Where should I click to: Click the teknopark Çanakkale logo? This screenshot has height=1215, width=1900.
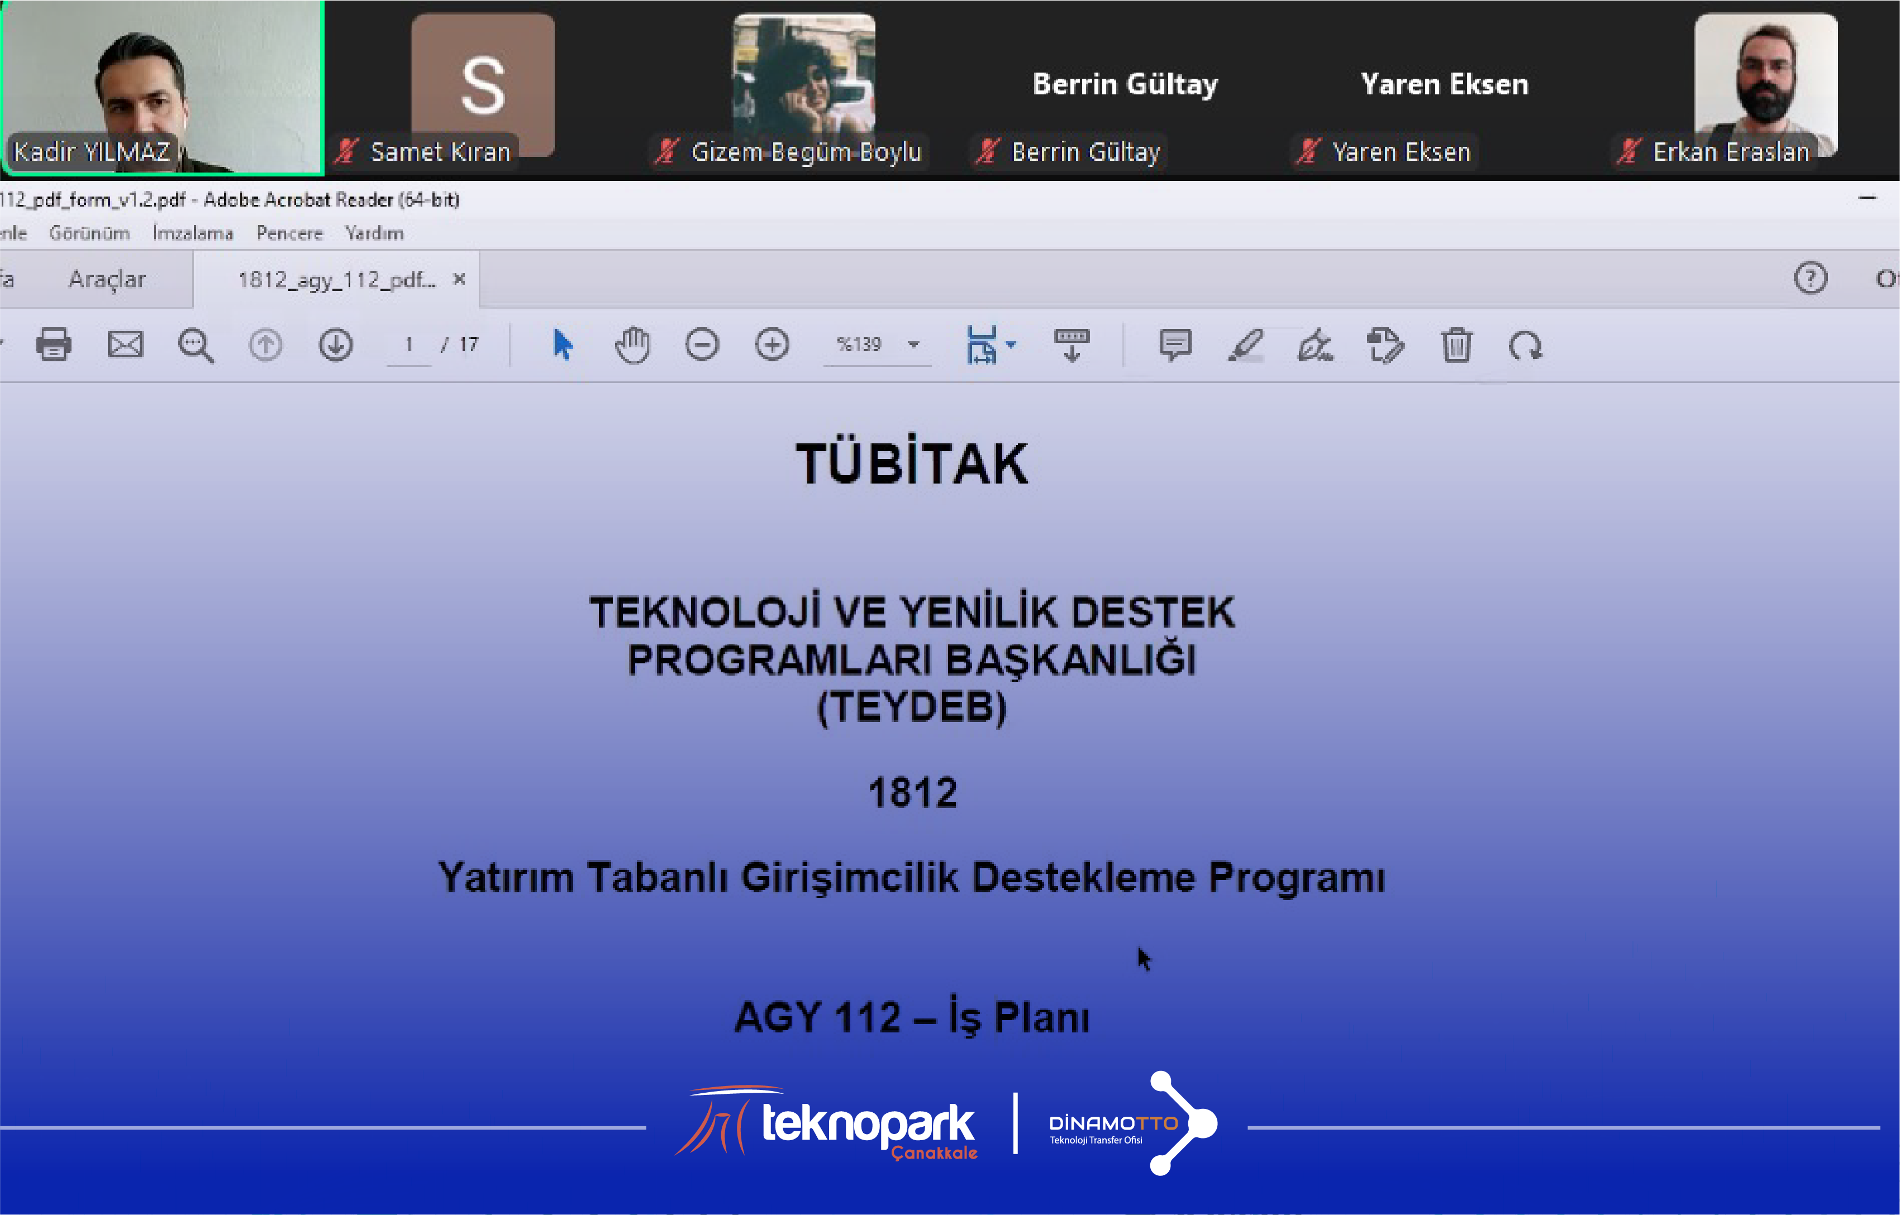pyautogui.click(x=826, y=1123)
